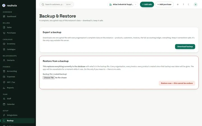Open help via the question mark icon
The width and height of the screenshot is (202, 126).
183,4
